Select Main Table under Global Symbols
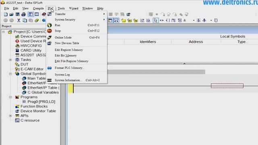Image resolution: width=258 pixels, height=145 pixels. (37, 78)
